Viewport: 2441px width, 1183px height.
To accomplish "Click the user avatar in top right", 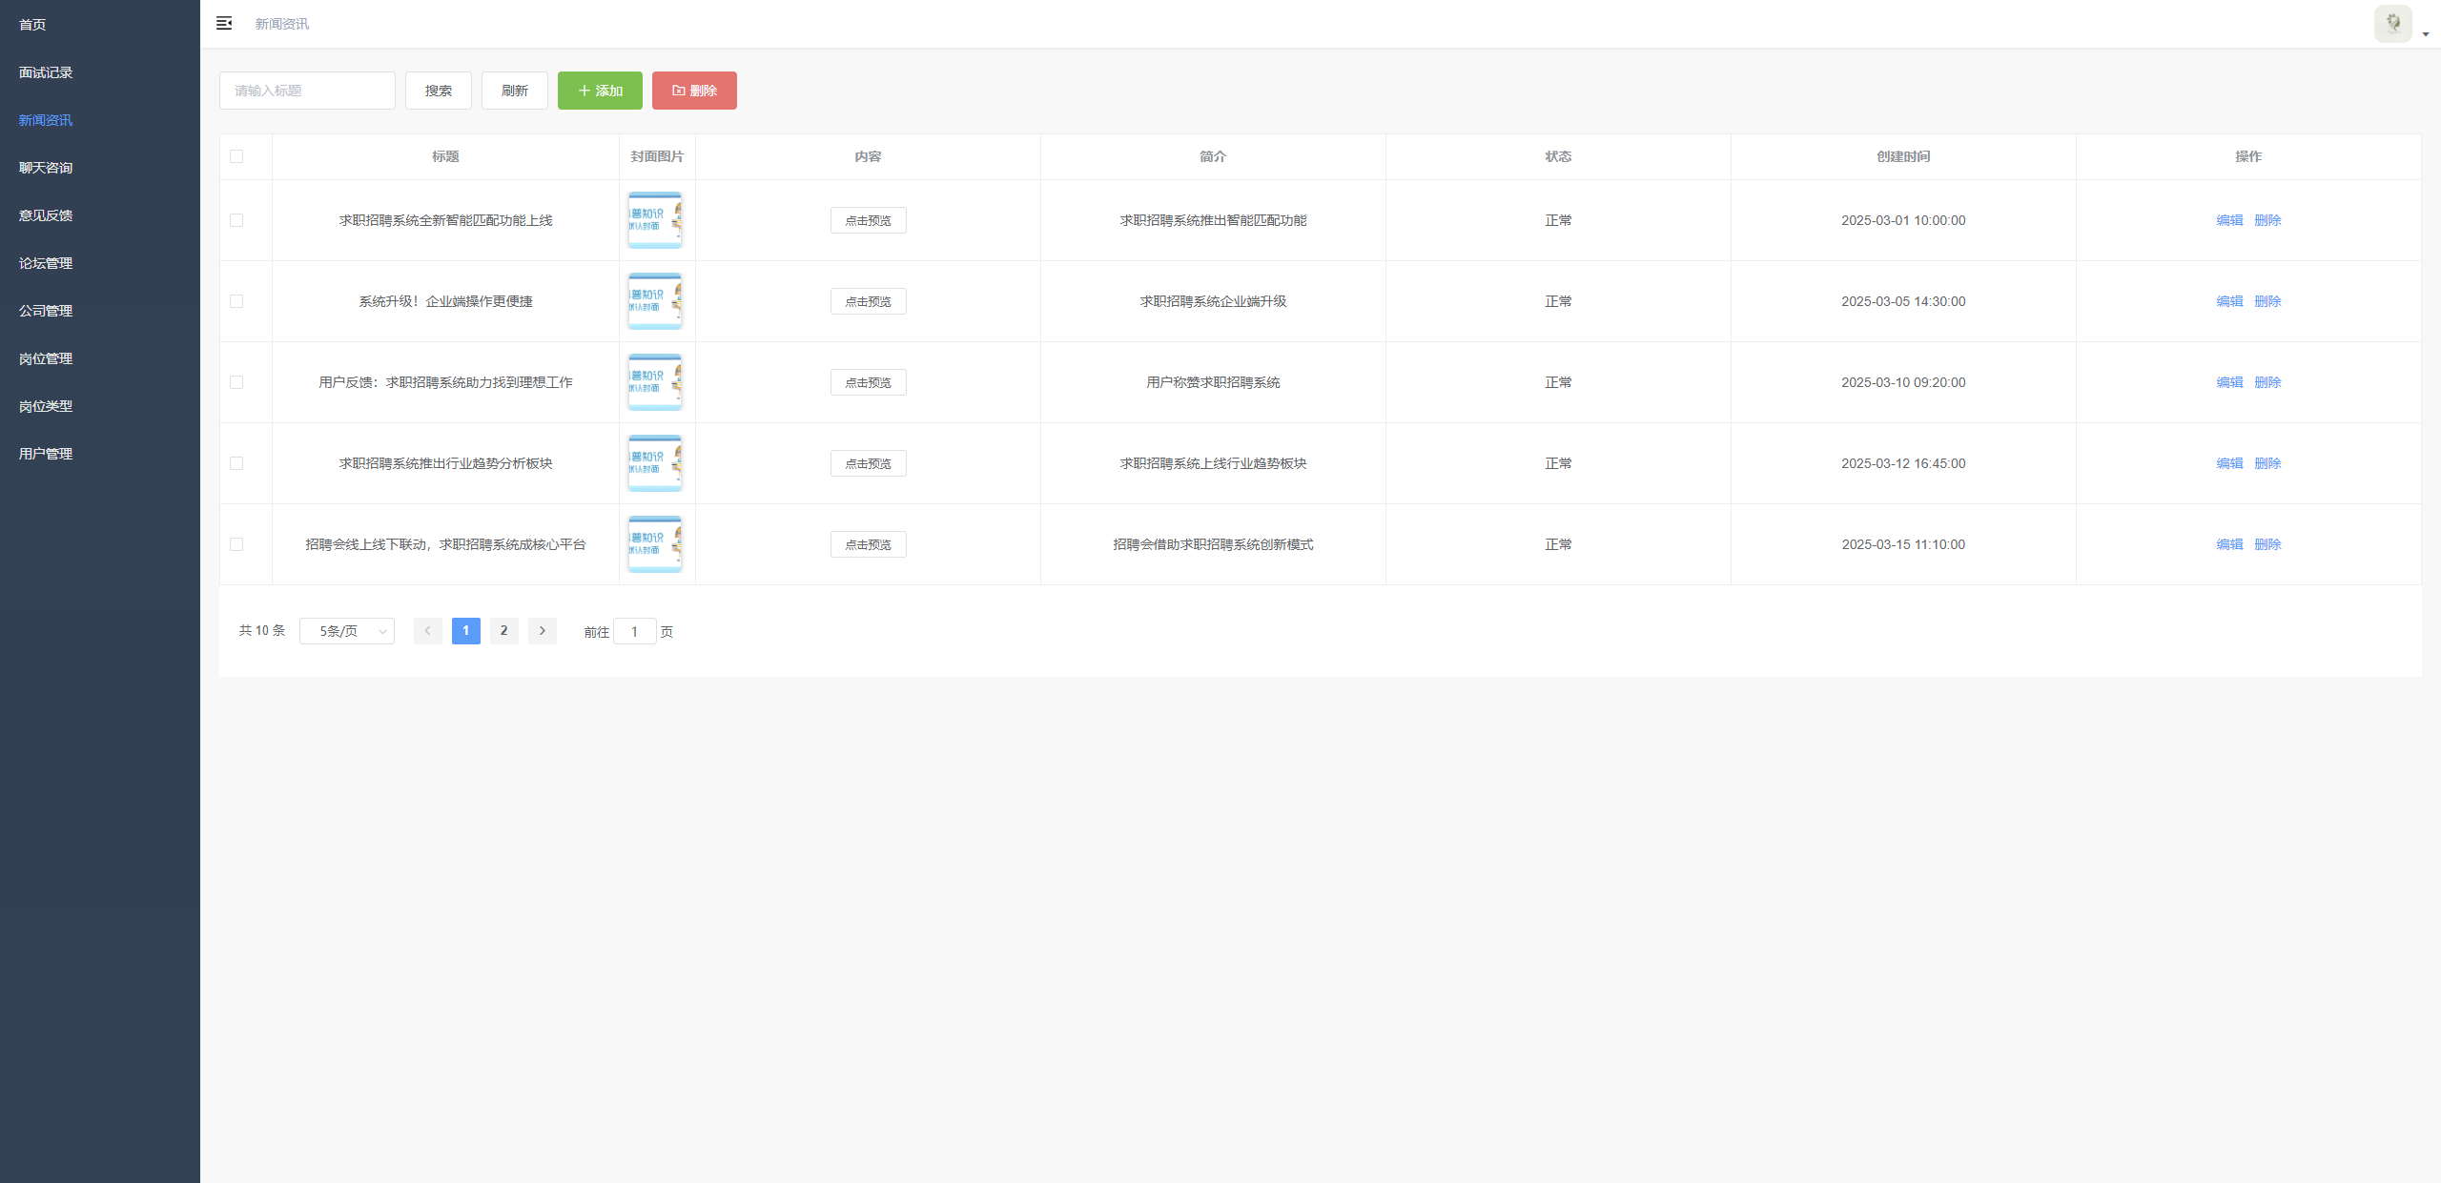I will (x=2391, y=24).
